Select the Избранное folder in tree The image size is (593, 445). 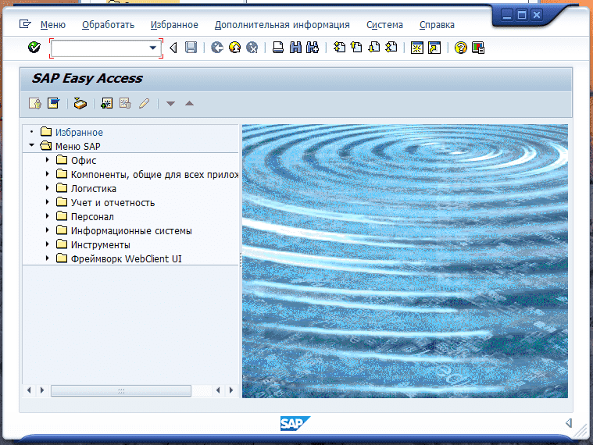tap(79, 132)
